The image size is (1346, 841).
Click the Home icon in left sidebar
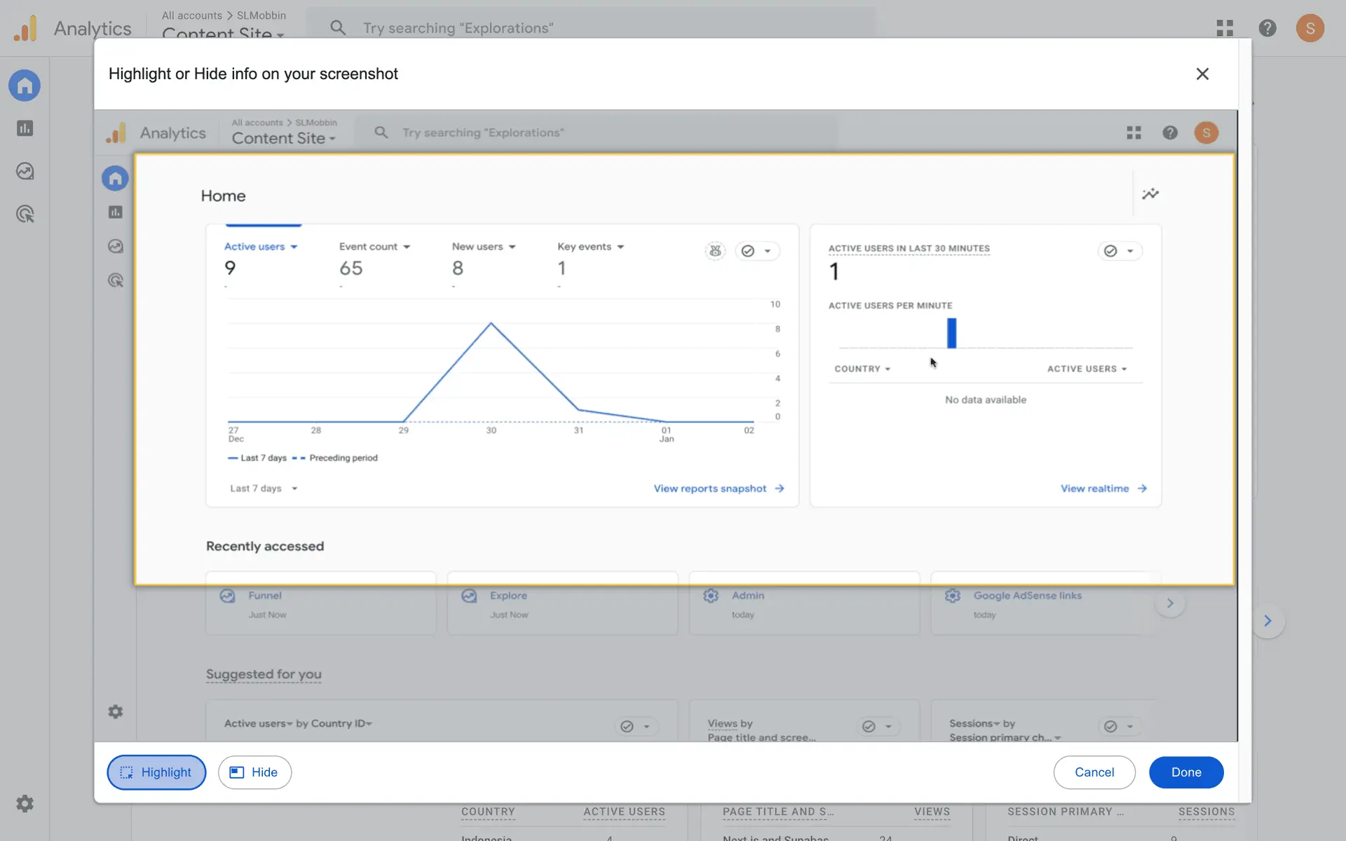(25, 86)
